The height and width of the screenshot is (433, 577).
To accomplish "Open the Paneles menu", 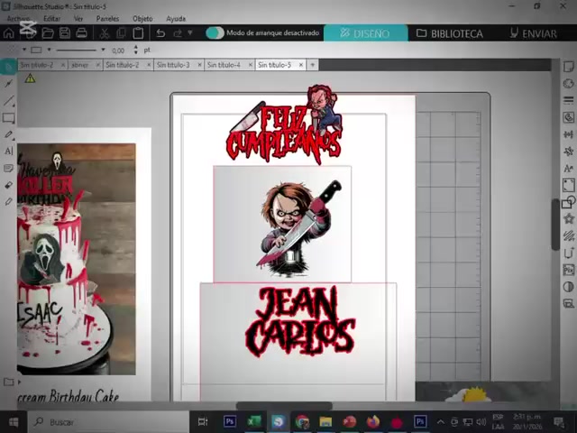I will pyautogui.click(x=107, y=18).
